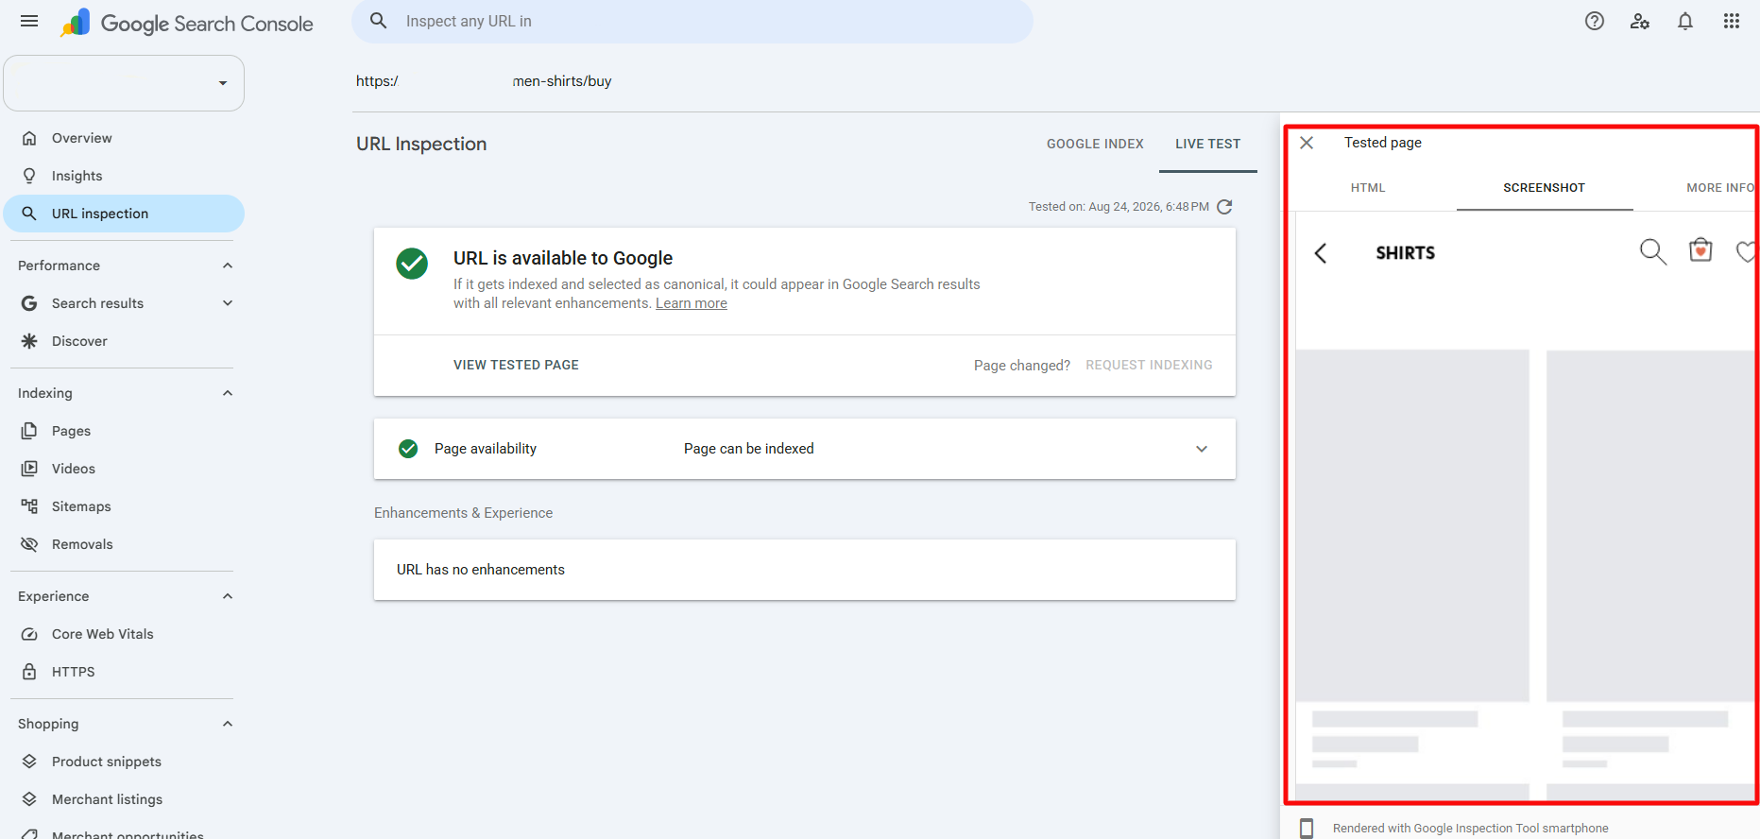Open the main hamburger menu
Viewport: 1760px width, 839px height.
pos(29,21)
